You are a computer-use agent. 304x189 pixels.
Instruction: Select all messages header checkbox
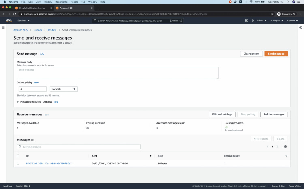(x=18, y=155)
